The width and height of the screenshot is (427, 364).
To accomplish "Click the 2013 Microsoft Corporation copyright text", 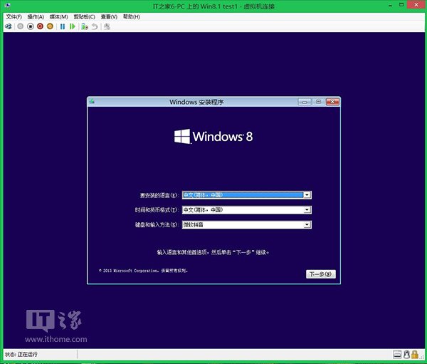I will pos(143,271).
